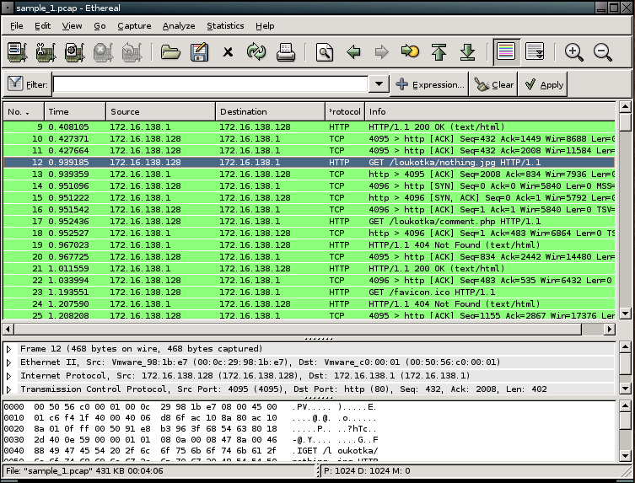
Task: Click the greyed-out restart capture icon
Action: (132, 52)
